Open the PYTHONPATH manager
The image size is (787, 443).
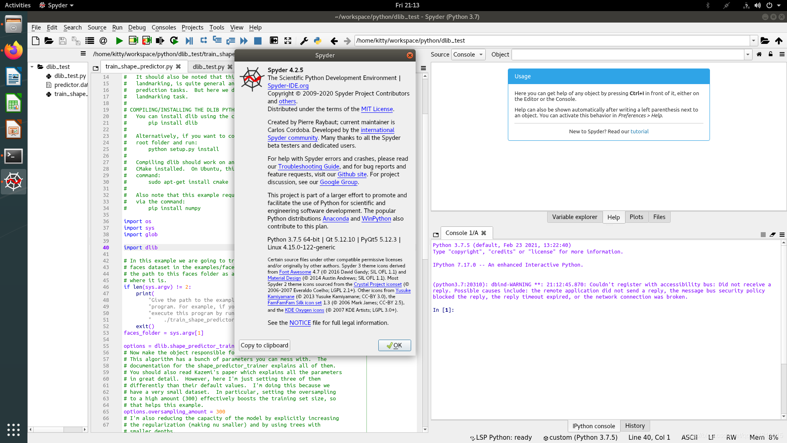318,41
